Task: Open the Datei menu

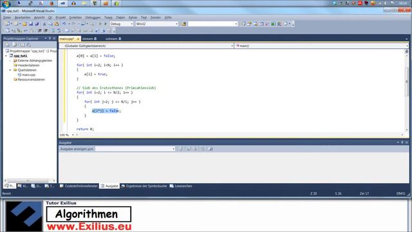Action: click(x=7, y=17)
